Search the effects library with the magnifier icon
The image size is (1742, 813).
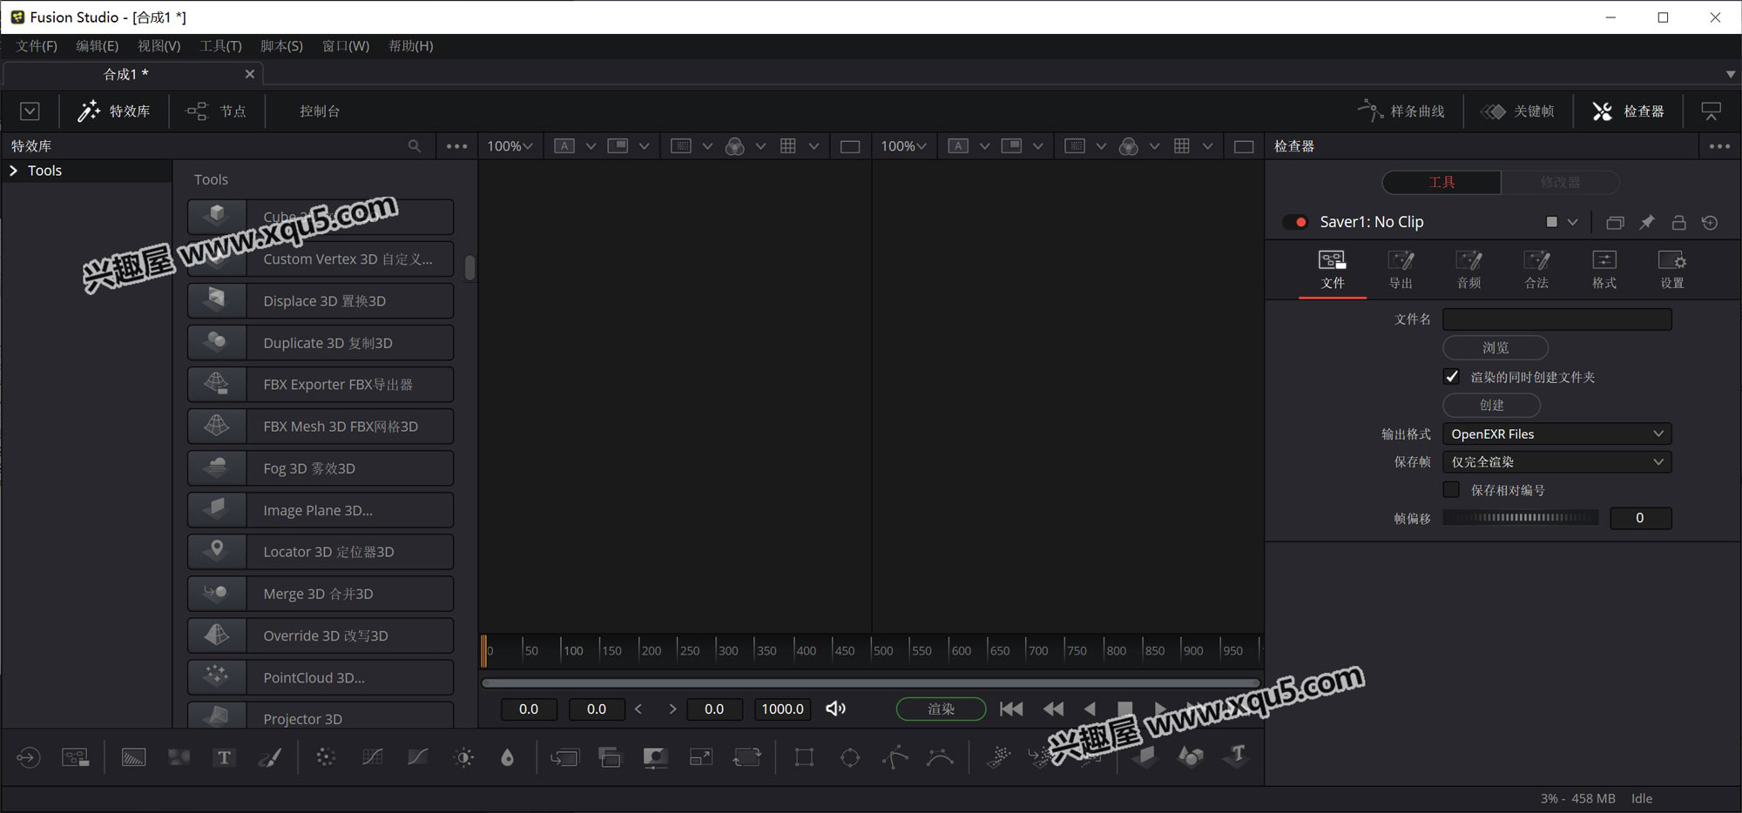click(415, 146)
